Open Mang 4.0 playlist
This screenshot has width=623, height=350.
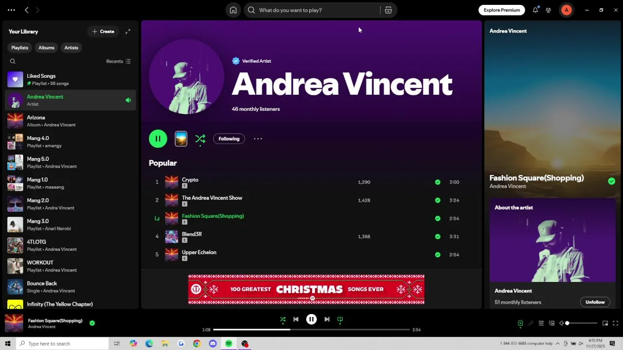(71, 141)
